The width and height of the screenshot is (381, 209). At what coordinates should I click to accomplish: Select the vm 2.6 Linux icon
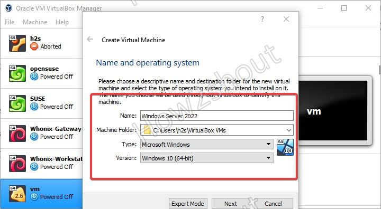(x=17, y=194)
